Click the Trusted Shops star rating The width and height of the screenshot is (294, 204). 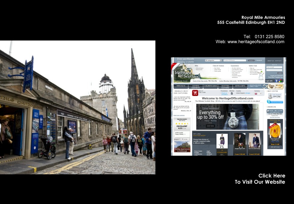point(182,124)
